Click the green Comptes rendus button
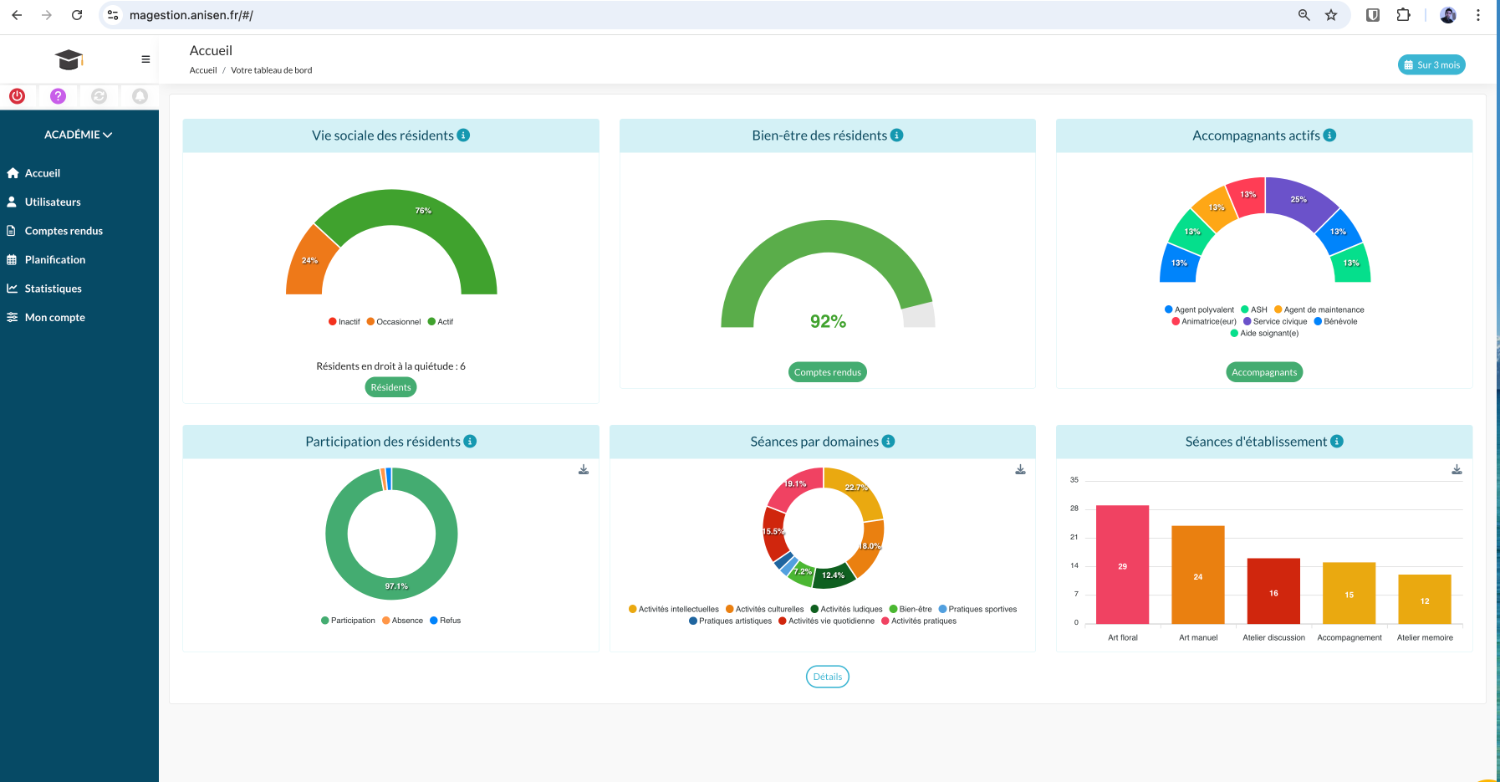 (827, 372)
